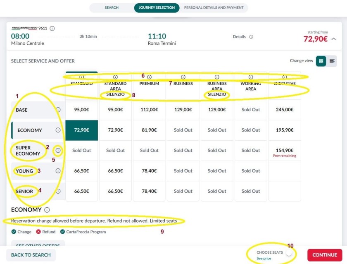Select the 81,90€ Economy Premium fare
This screenshot has width=347, height=264.
click(x=149, y=130)
